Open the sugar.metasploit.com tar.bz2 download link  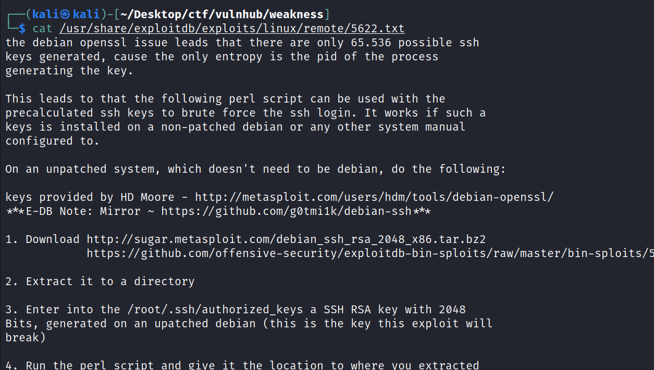(x=286, y=239)
